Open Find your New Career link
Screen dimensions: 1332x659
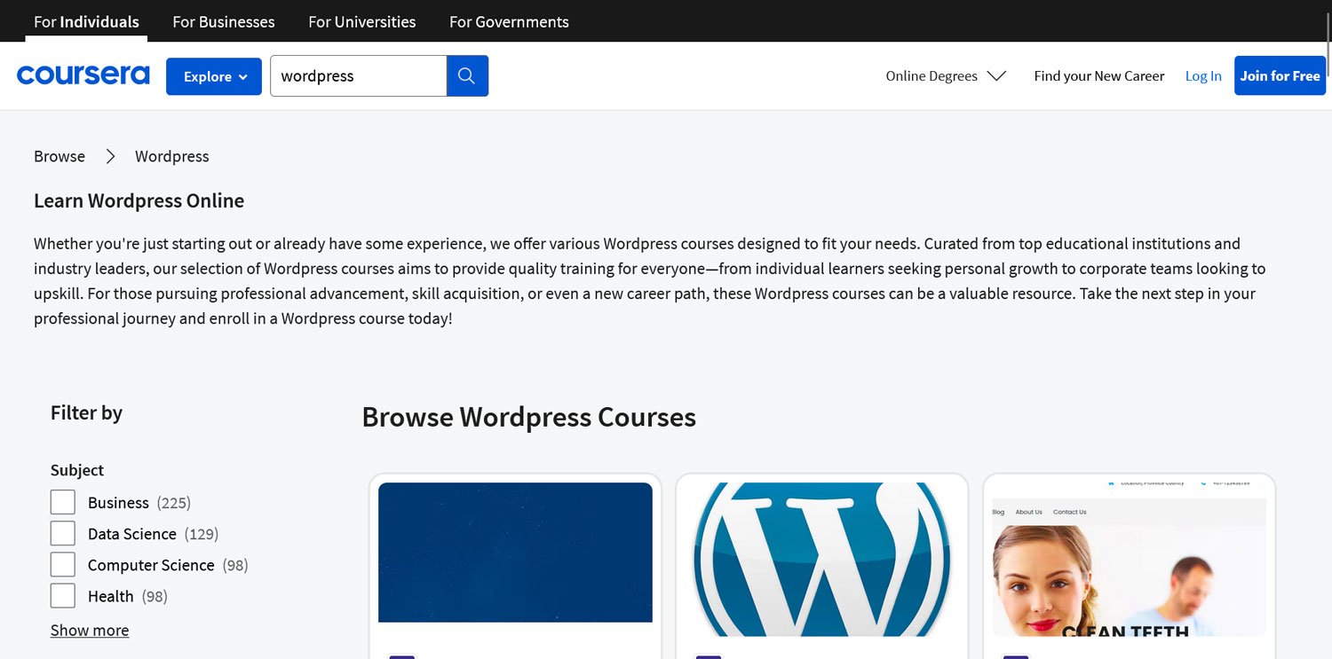1098,76
